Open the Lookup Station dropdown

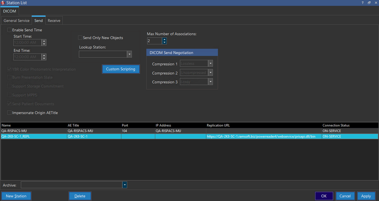point(129,54)
